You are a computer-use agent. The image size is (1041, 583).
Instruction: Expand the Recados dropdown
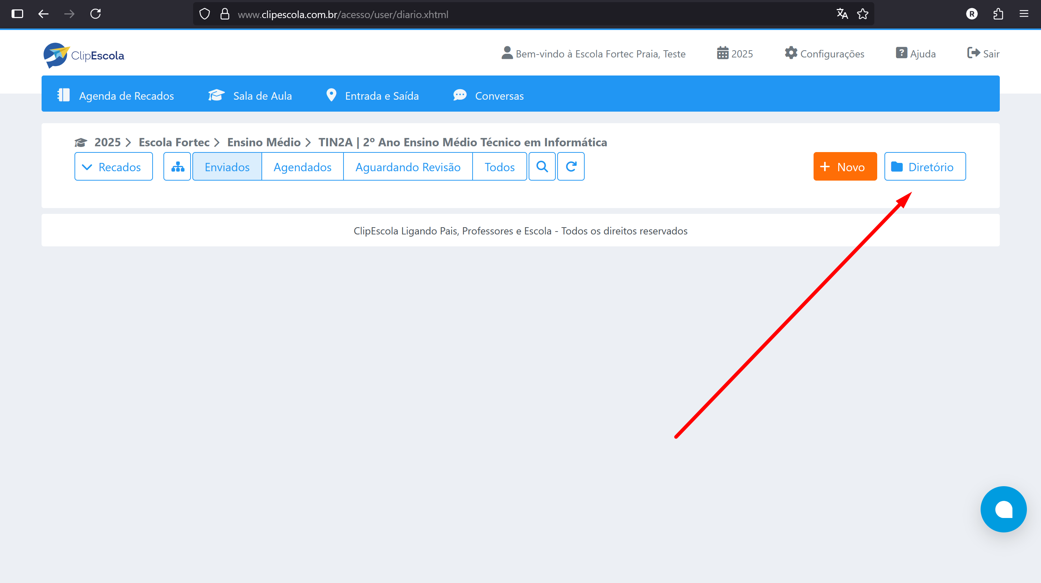(113, 167)
